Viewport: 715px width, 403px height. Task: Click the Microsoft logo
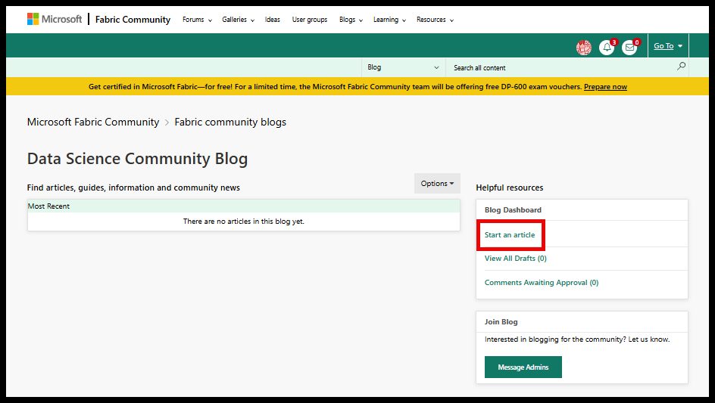point(55,19)
